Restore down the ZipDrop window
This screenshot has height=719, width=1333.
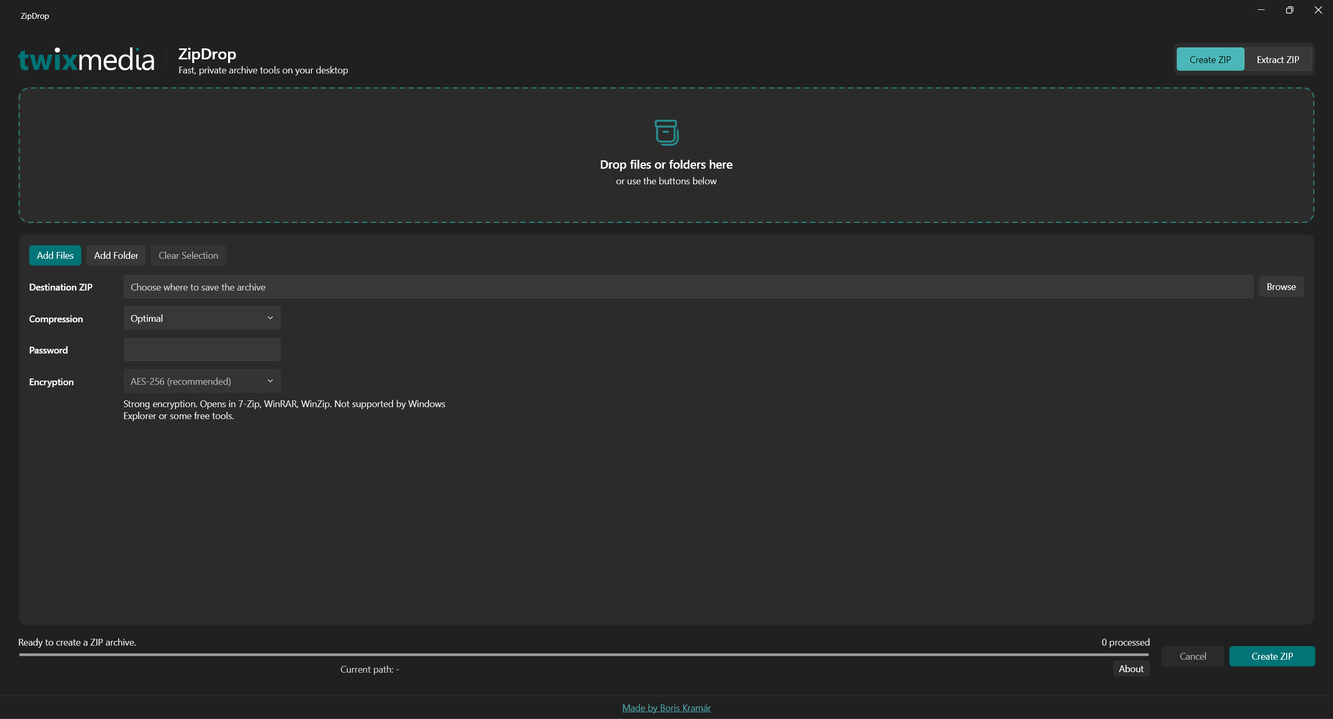pos(1289,10)
